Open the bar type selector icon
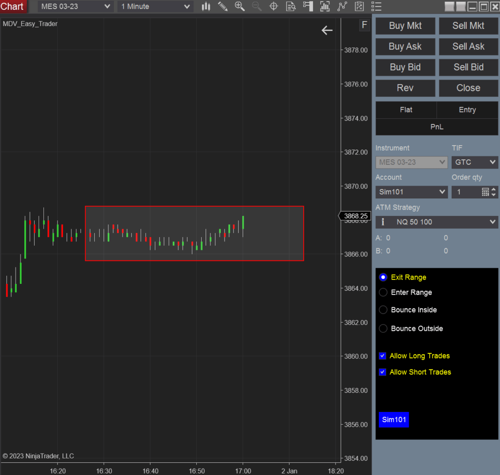 tap(206, 6)
